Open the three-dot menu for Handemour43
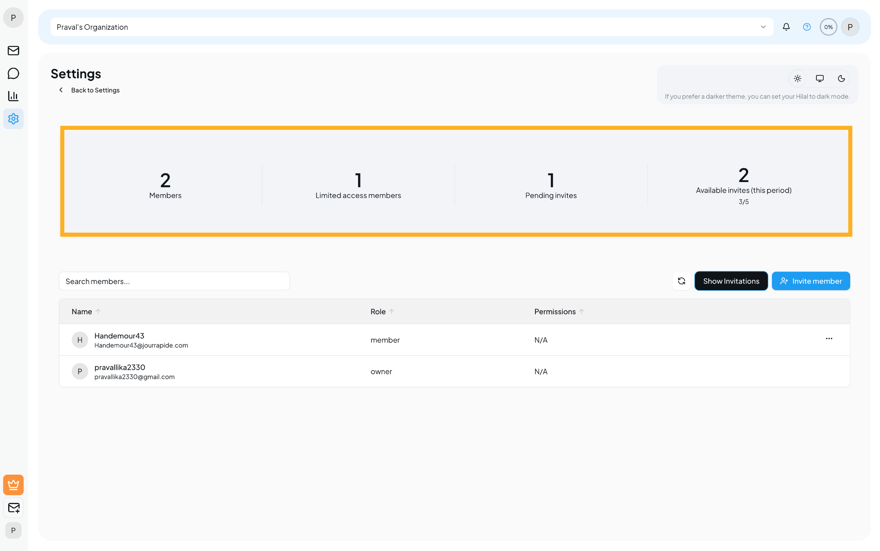This screenshot has height=551, width=880. coord(829,339)
